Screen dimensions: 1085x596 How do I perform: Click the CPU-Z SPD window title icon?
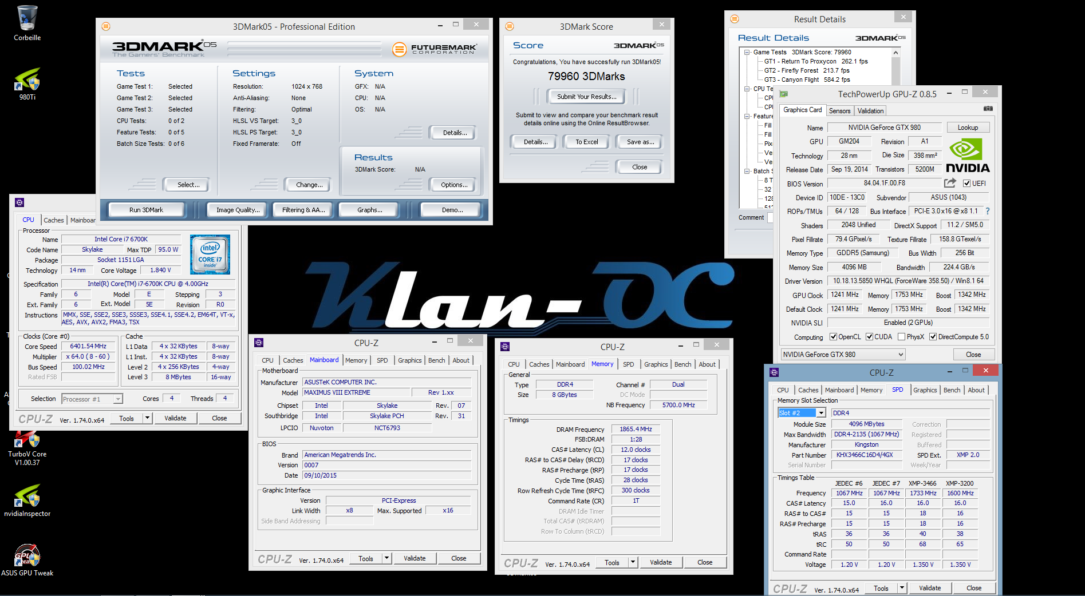[x=774, y=372]
